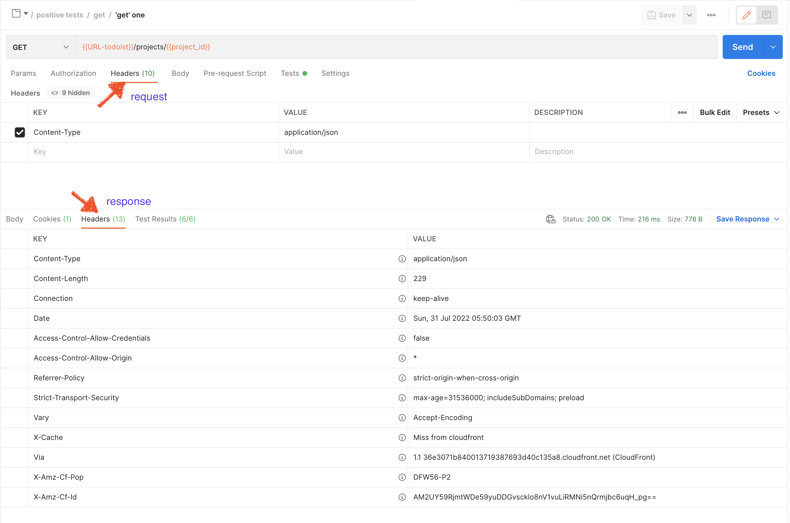Open the comments icon
Viewport: 790px width, 523px height.
(x=766, y=15)
